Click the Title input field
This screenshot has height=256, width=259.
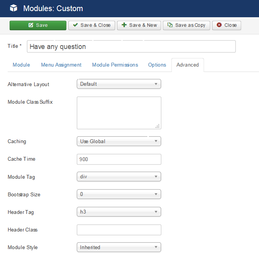131,46
